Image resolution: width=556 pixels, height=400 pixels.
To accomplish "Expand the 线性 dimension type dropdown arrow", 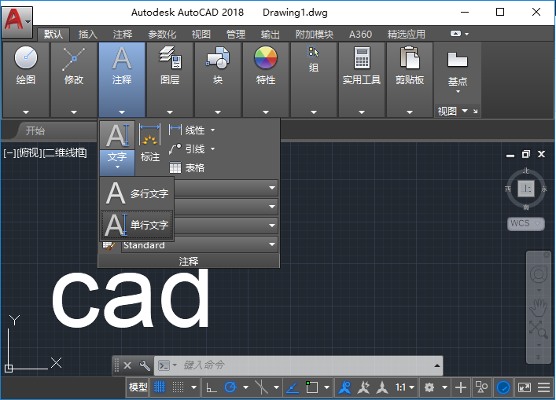I will pos(213,130).
